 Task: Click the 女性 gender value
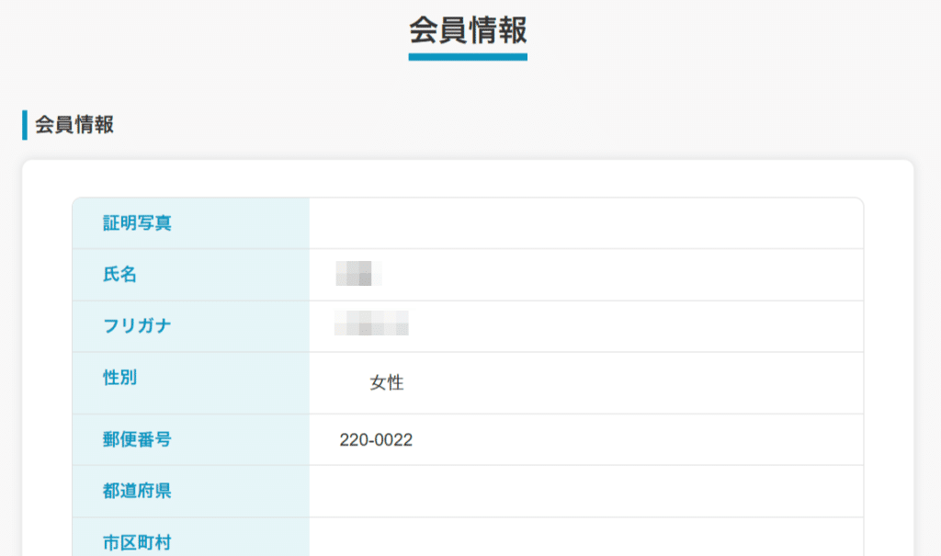(387, 383)
